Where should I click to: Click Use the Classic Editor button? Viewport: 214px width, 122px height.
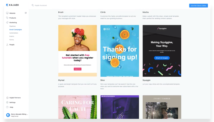pos(198,5)
